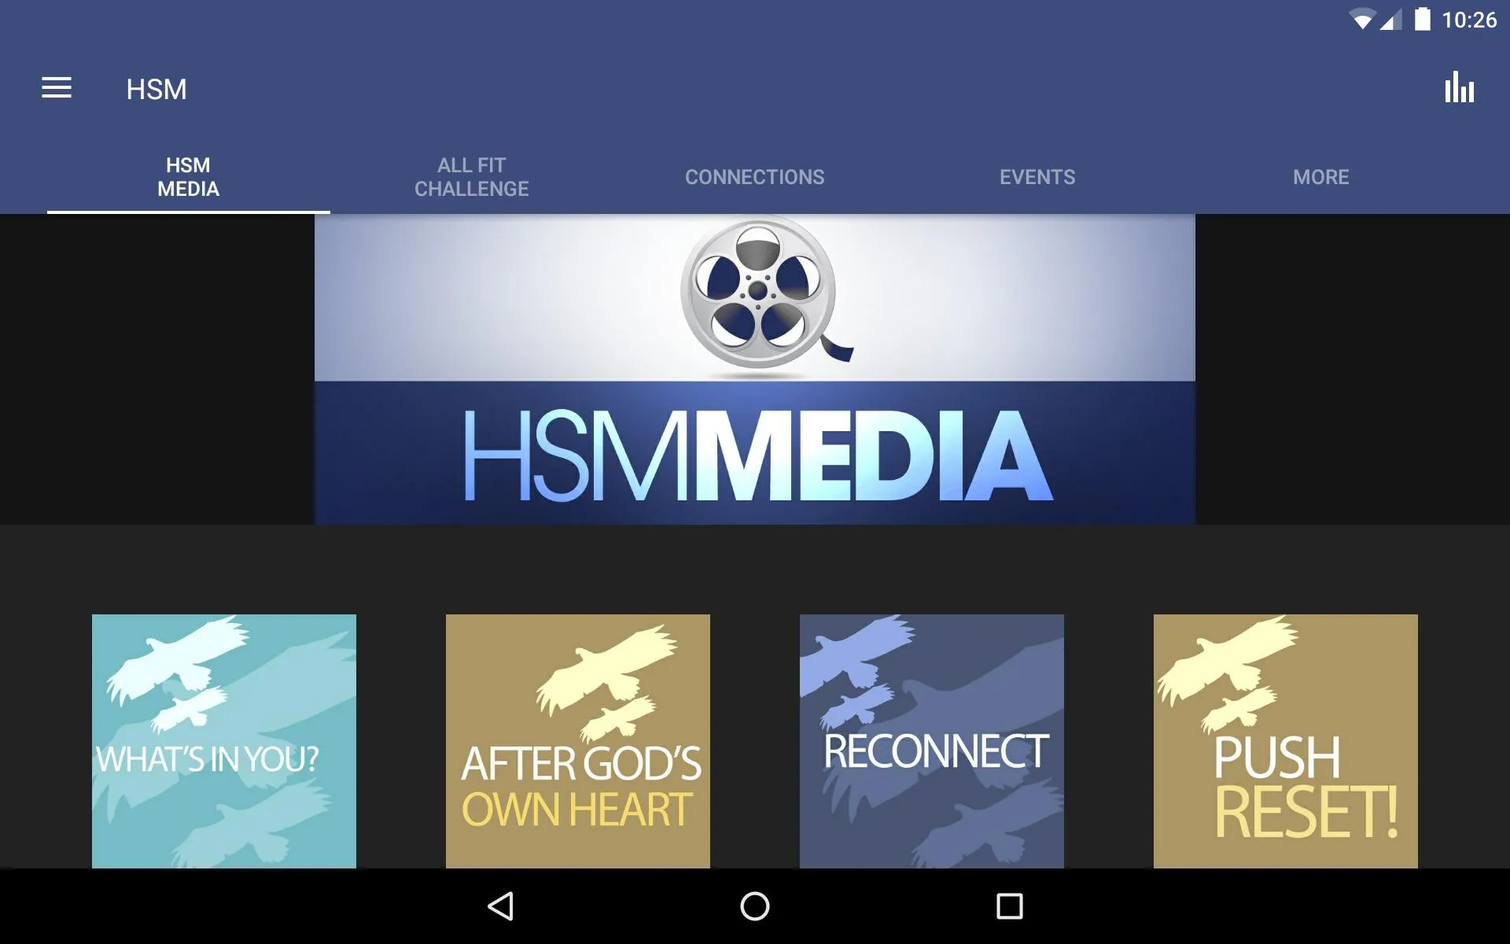This screenshot has height=944, width=1510.
Task: Open the All Fit Challenge section
Action: tap(471, 176)
